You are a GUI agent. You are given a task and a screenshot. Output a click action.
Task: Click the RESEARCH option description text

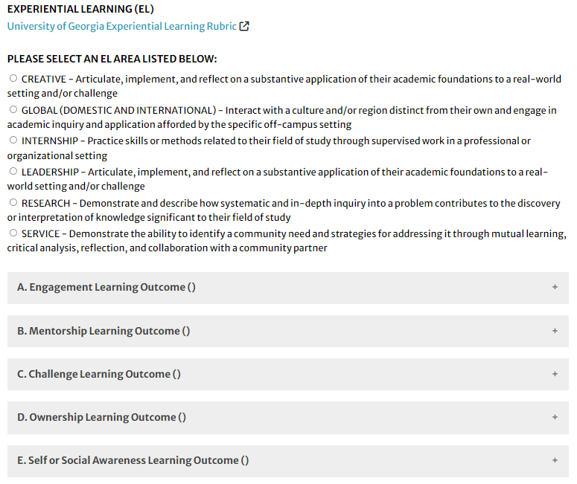[284, 210]
